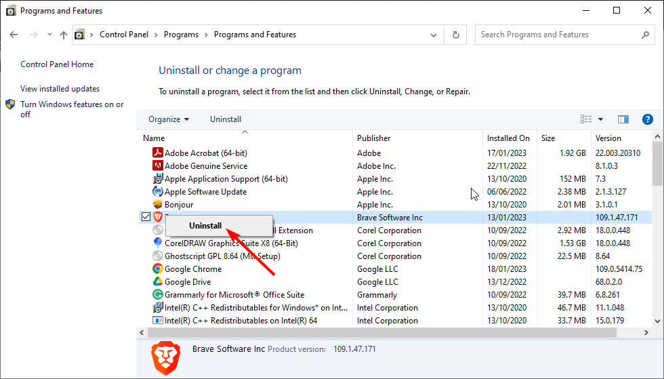
Task: Click the vertical scrollbar down arrow
Action: (x=657, y=321)
